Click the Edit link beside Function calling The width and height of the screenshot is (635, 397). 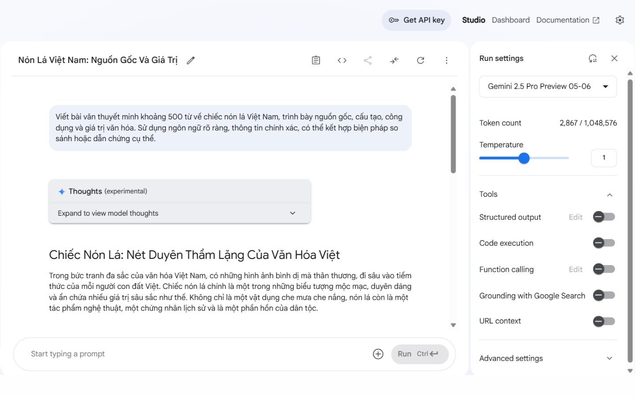point(575,269)
